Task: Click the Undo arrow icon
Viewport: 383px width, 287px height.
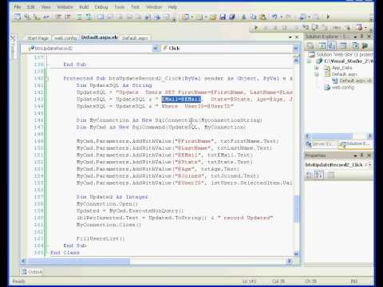Action: [x=274, y=17]
